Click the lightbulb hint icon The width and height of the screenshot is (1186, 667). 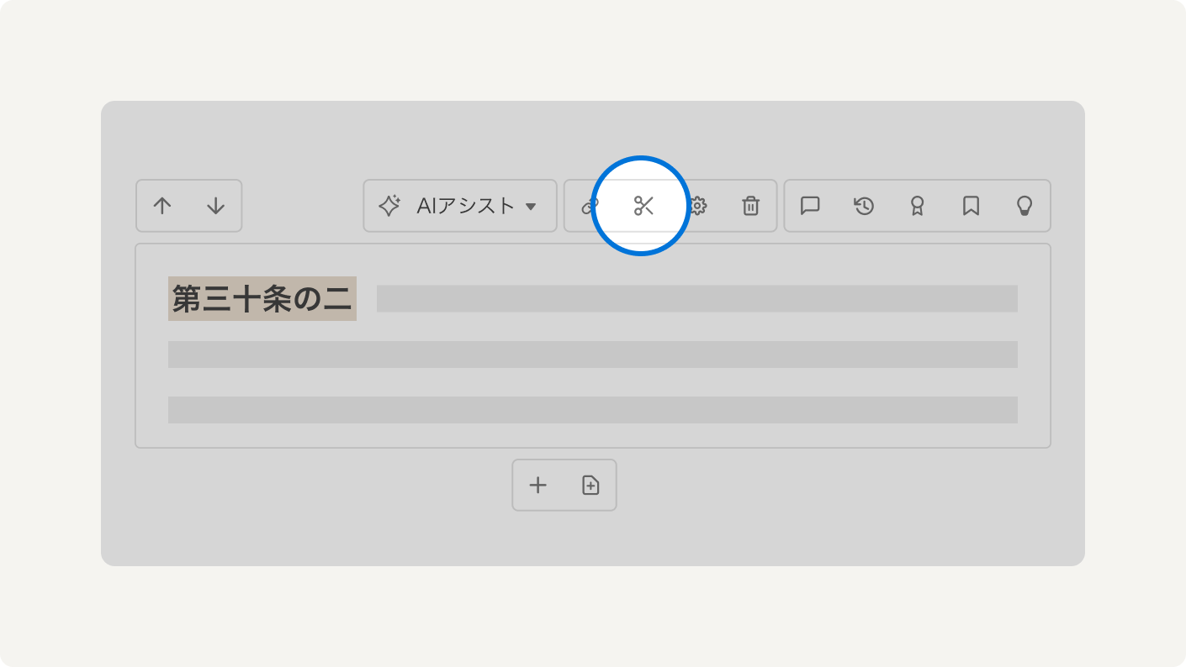(x=1024, y=206)
